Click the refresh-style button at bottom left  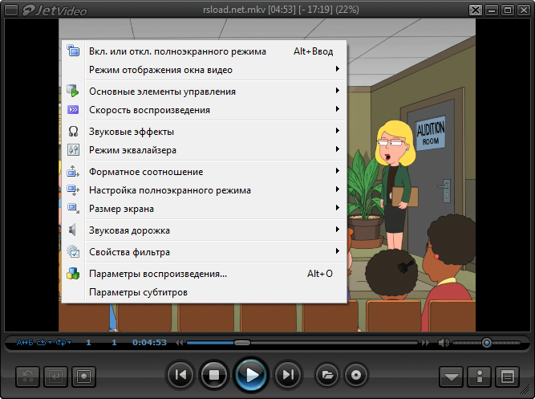[27, 377]
